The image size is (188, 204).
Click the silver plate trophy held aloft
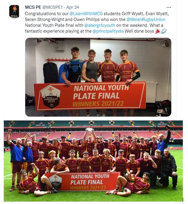[89, 129]
